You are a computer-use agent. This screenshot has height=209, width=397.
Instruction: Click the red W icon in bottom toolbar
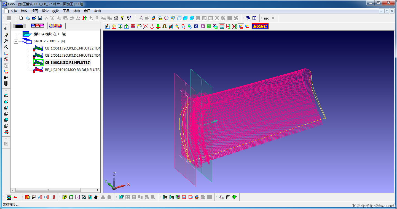coord(27,197)
